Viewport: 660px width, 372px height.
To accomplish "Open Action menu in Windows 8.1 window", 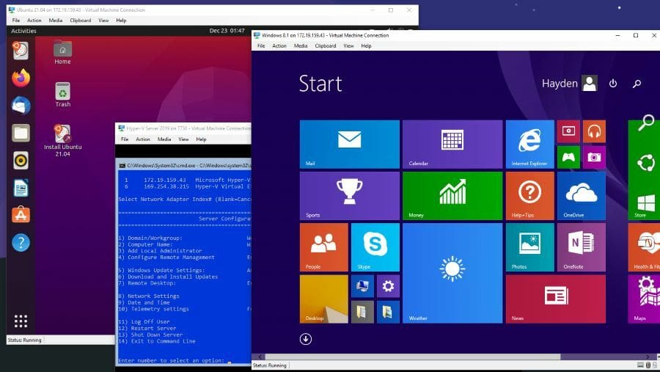I will point(279,46).
